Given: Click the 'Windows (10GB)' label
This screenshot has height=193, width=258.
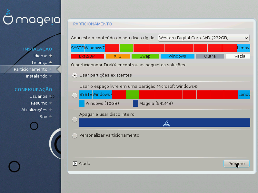Looking at the screenshot, I should click(102, 104).
